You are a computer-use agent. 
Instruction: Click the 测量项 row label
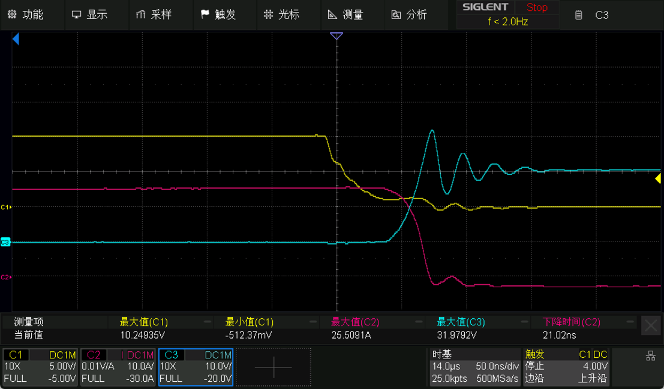click(x=28, y=322)
